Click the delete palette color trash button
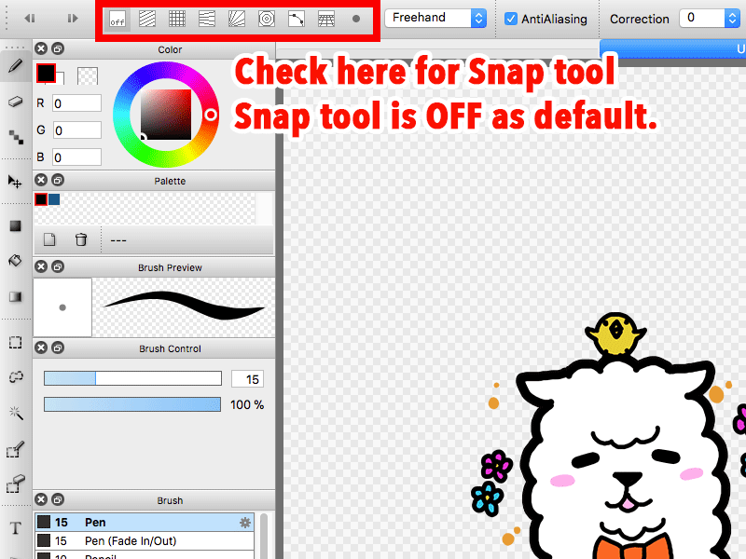This screenshot has height=559, width=746. point(81,239)
